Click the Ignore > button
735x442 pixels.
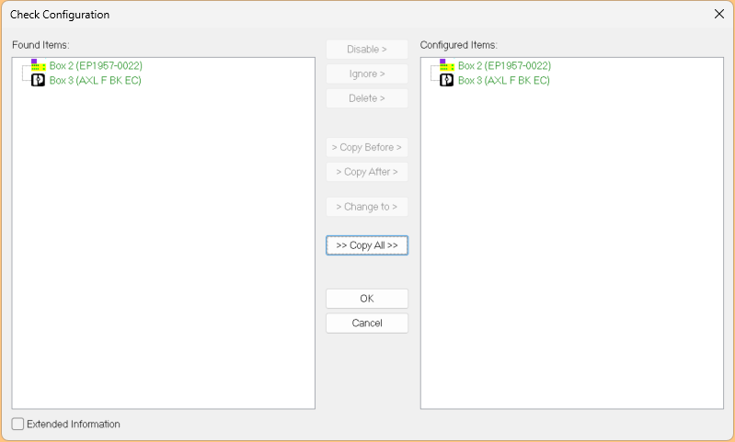367,74
